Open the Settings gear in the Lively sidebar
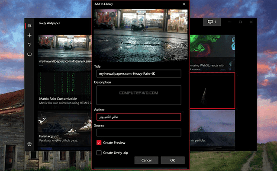277x171 pixels. [29, 144]
